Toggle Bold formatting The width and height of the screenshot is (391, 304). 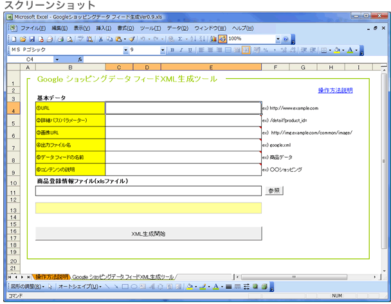172,50
